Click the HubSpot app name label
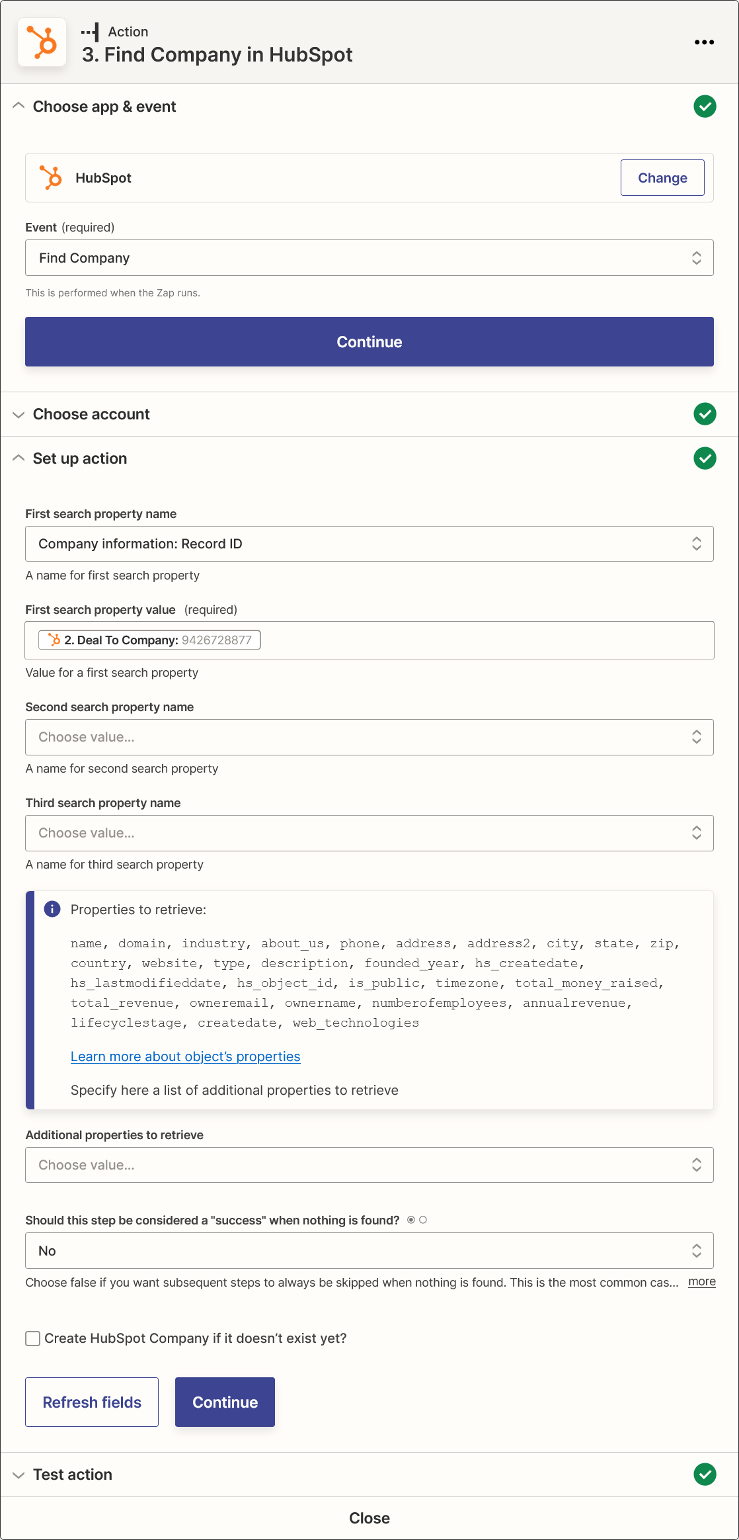 pos(103,178)
